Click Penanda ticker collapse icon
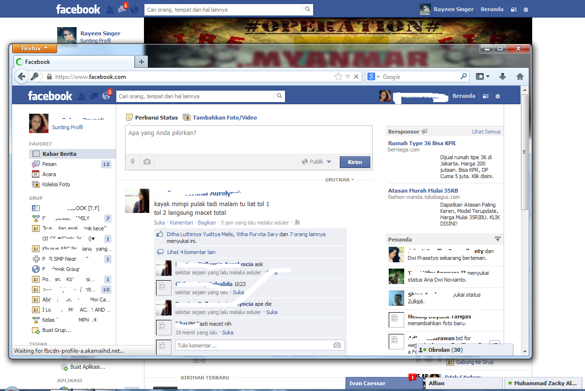This screenshot has width=585, height=391. (497, 239)
